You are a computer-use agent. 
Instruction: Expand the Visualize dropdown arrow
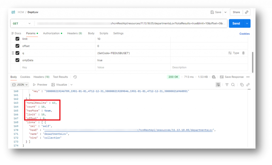[x=71, y=85]
